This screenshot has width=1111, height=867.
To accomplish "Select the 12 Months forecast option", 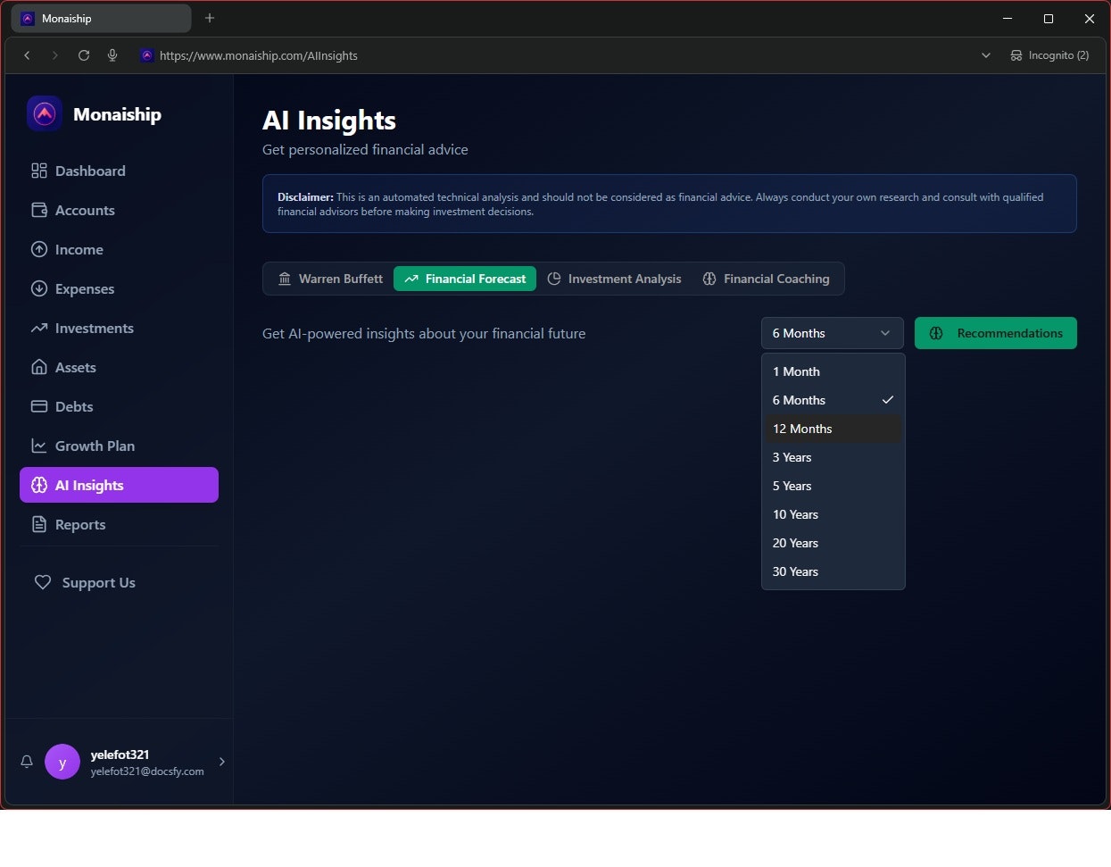I will [801, 429].
